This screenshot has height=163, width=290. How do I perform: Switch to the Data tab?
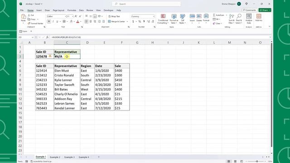click(81, 10)
